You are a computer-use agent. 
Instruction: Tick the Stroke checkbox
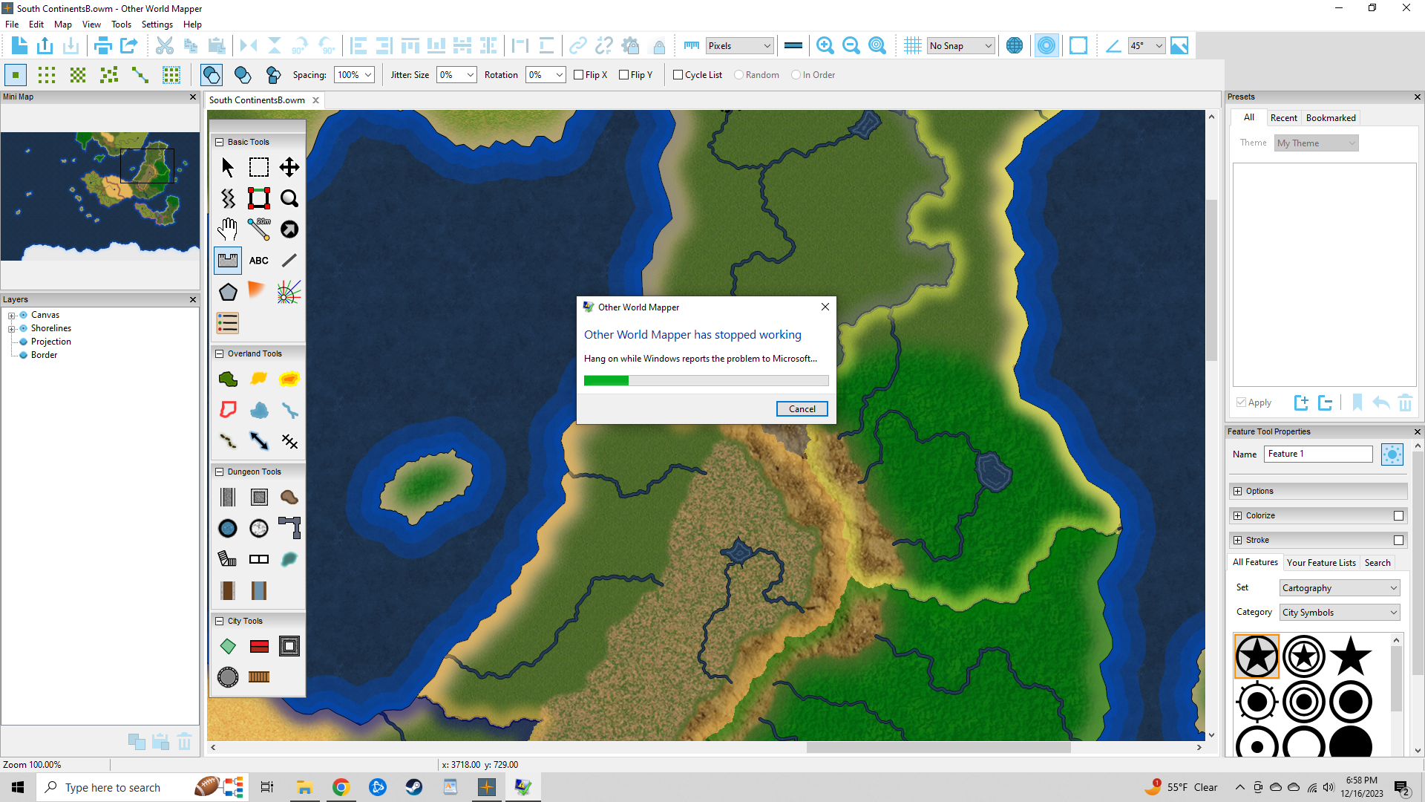point(1398,540)
